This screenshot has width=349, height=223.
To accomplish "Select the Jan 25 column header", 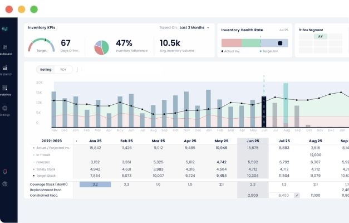I will 95,141.
